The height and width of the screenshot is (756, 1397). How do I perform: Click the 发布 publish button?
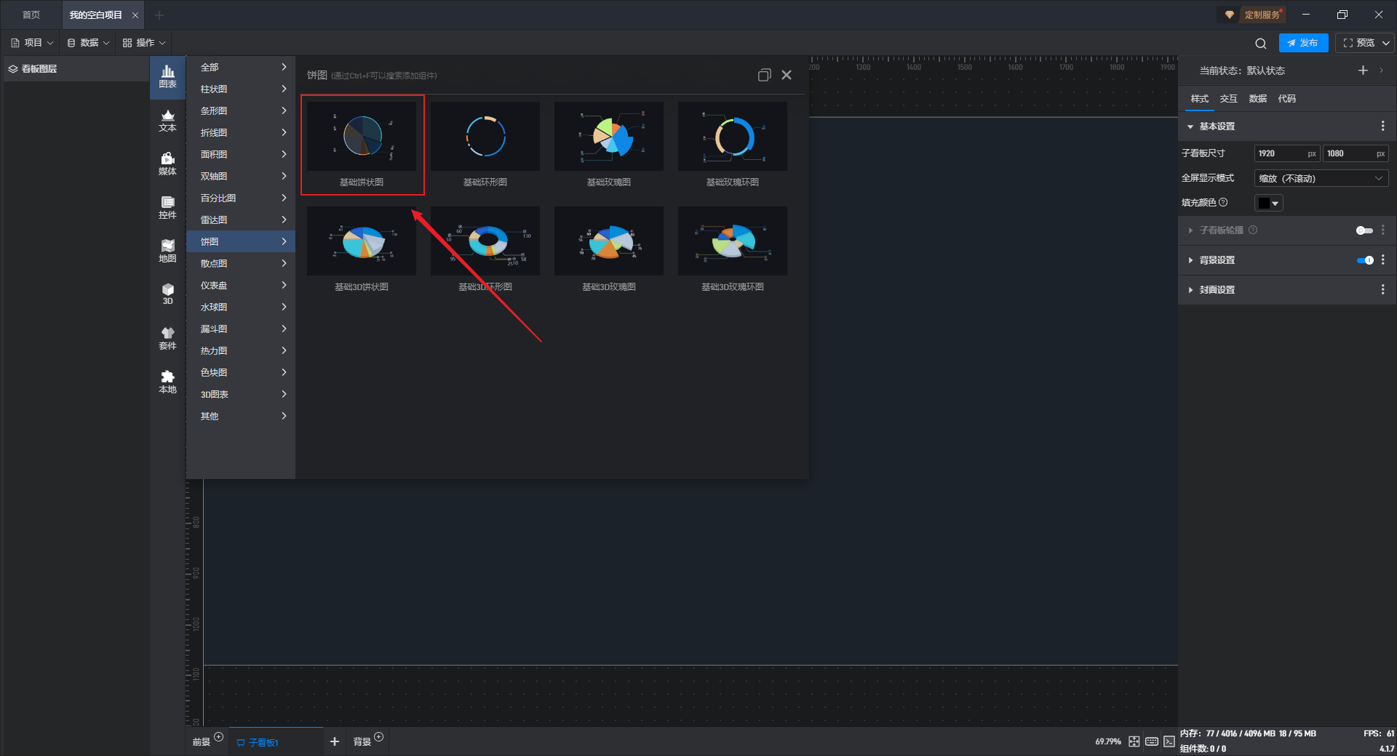coord(1303,43)
